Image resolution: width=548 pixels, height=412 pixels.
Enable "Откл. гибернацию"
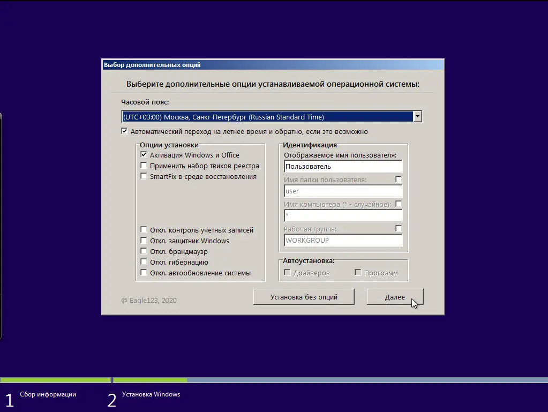coord(144,262)
